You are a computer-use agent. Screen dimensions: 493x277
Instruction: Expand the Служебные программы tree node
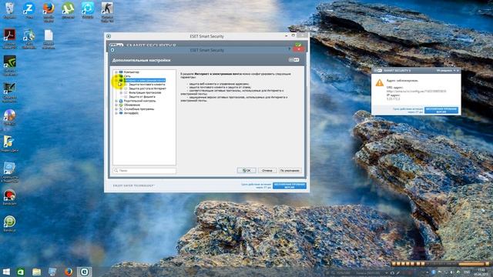click(x=116, y=109)
